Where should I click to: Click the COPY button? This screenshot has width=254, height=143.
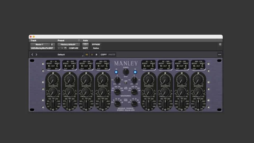pos(103,55)
